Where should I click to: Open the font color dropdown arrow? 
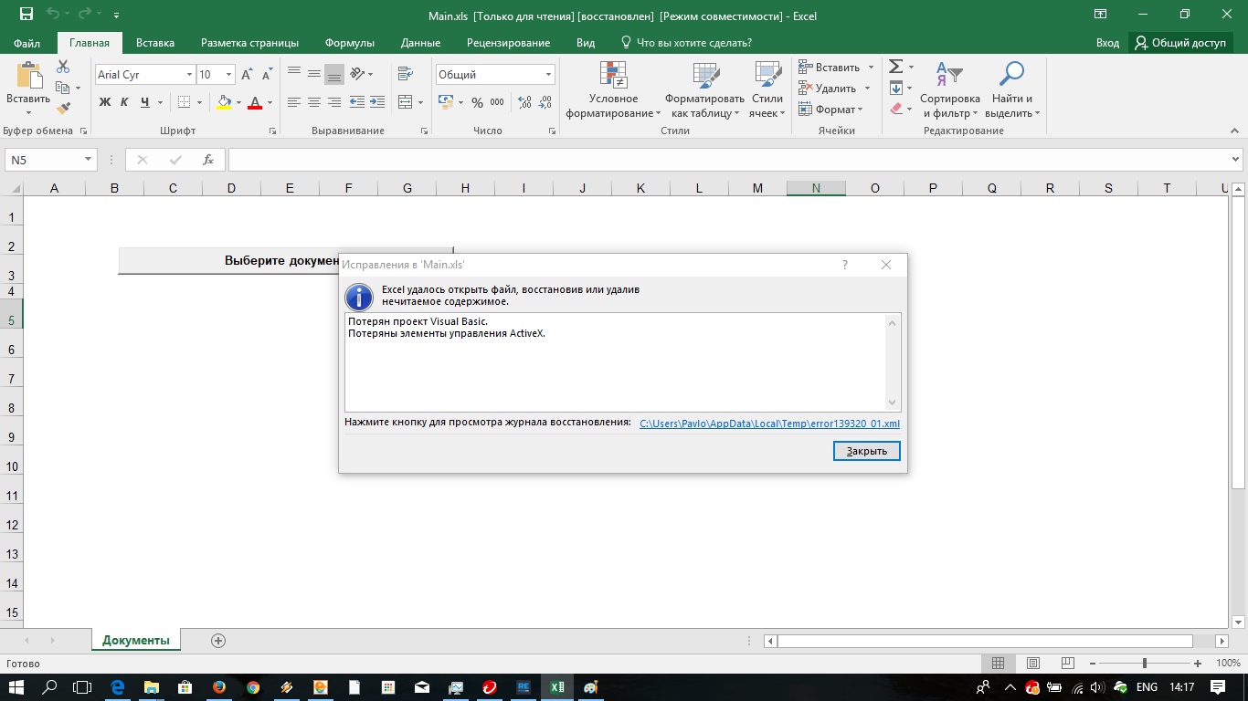click(x=270, y=102)
